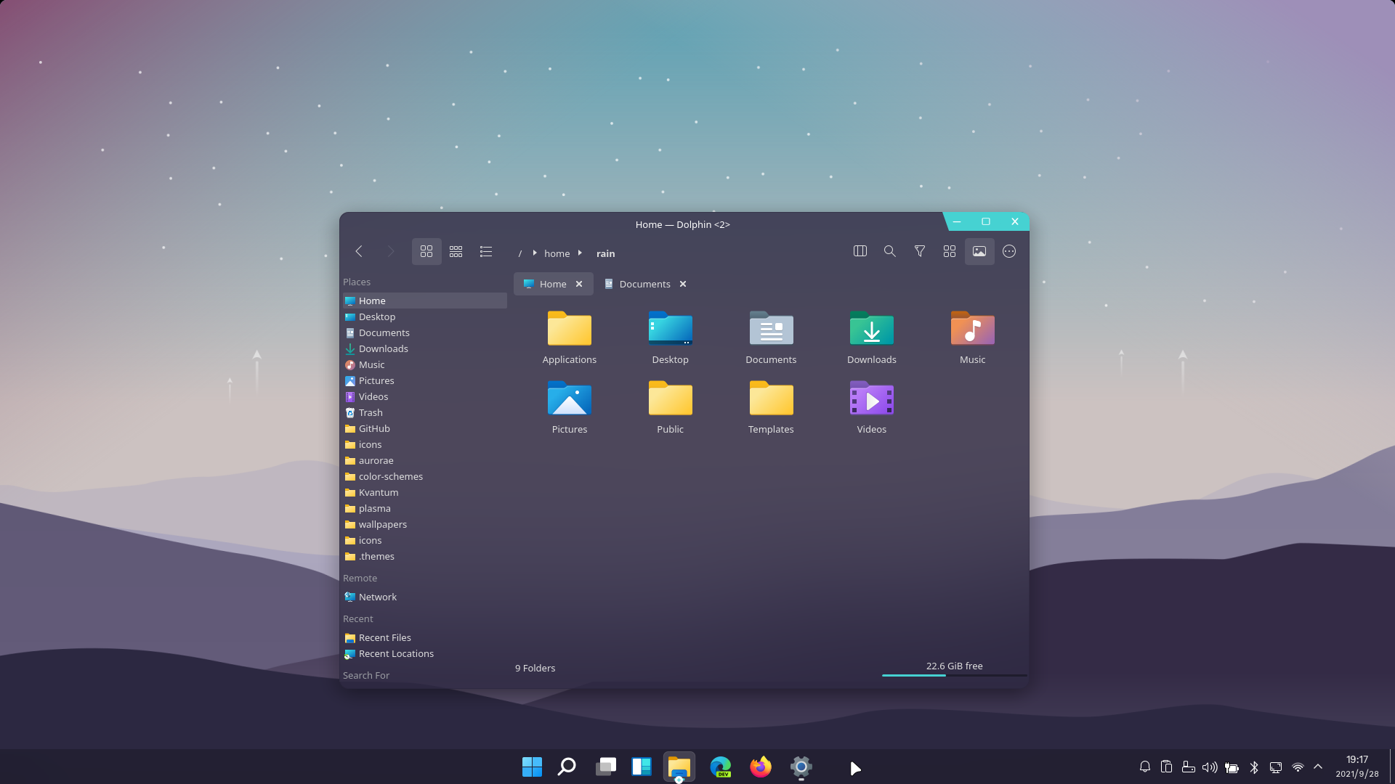Switch to Details list view mode
This screenshot has width=1395, height=784.
pyautogui.click(x=486, y=251)
